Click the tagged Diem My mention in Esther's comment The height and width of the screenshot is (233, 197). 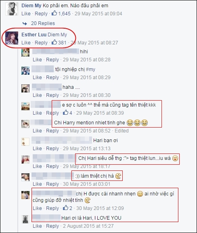[x=57, y=35]
